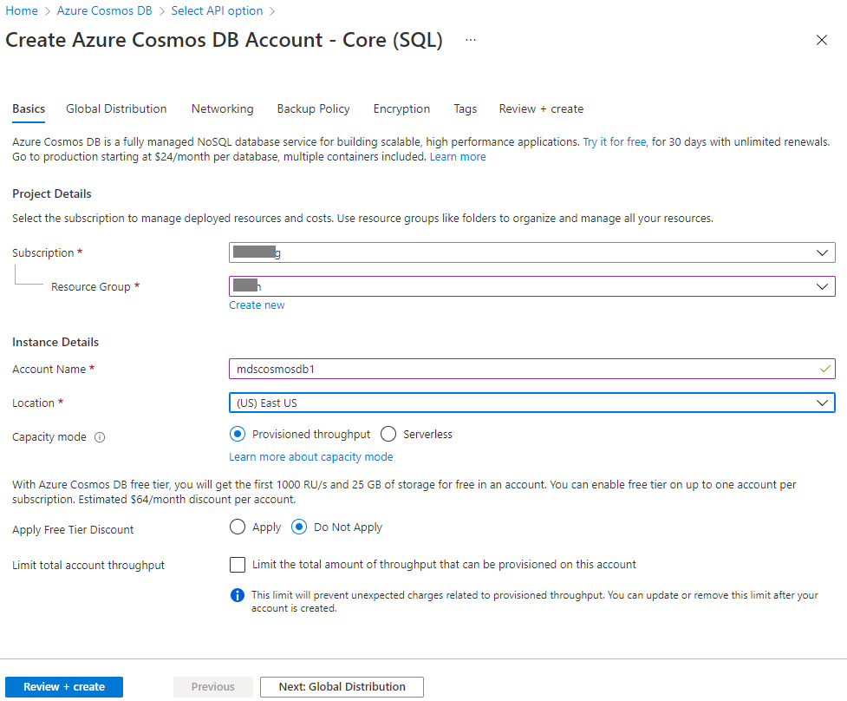Enable limit total account throughput checkbox

click(238, 565)
